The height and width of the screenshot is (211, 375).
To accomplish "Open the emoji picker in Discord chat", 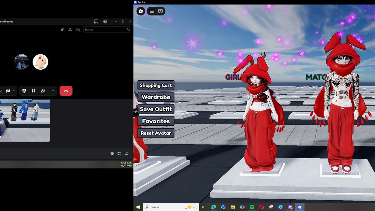I will tap(112, 153).
